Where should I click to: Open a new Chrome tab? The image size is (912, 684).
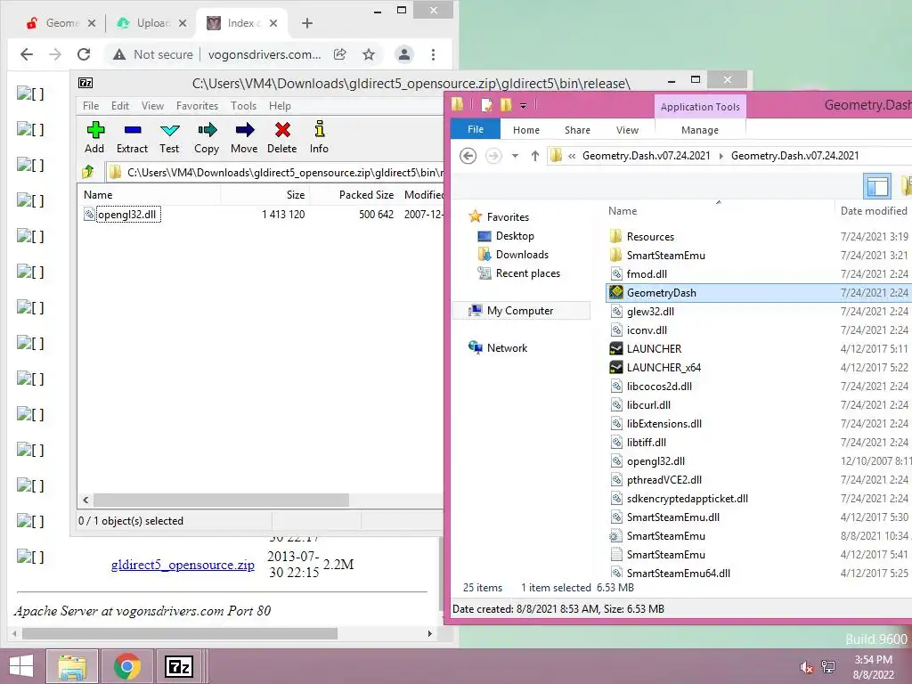coord(307,23)
